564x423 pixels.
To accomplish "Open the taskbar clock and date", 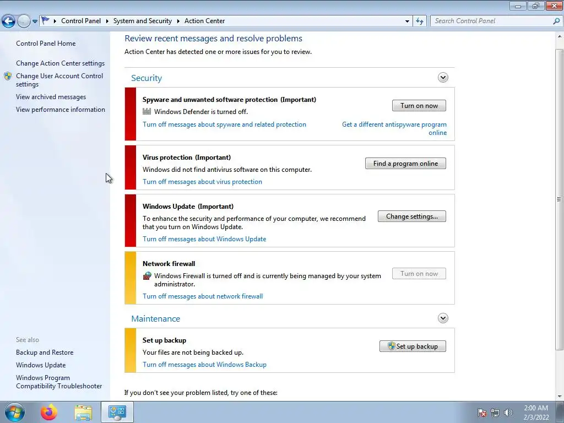I will point(536,413).
